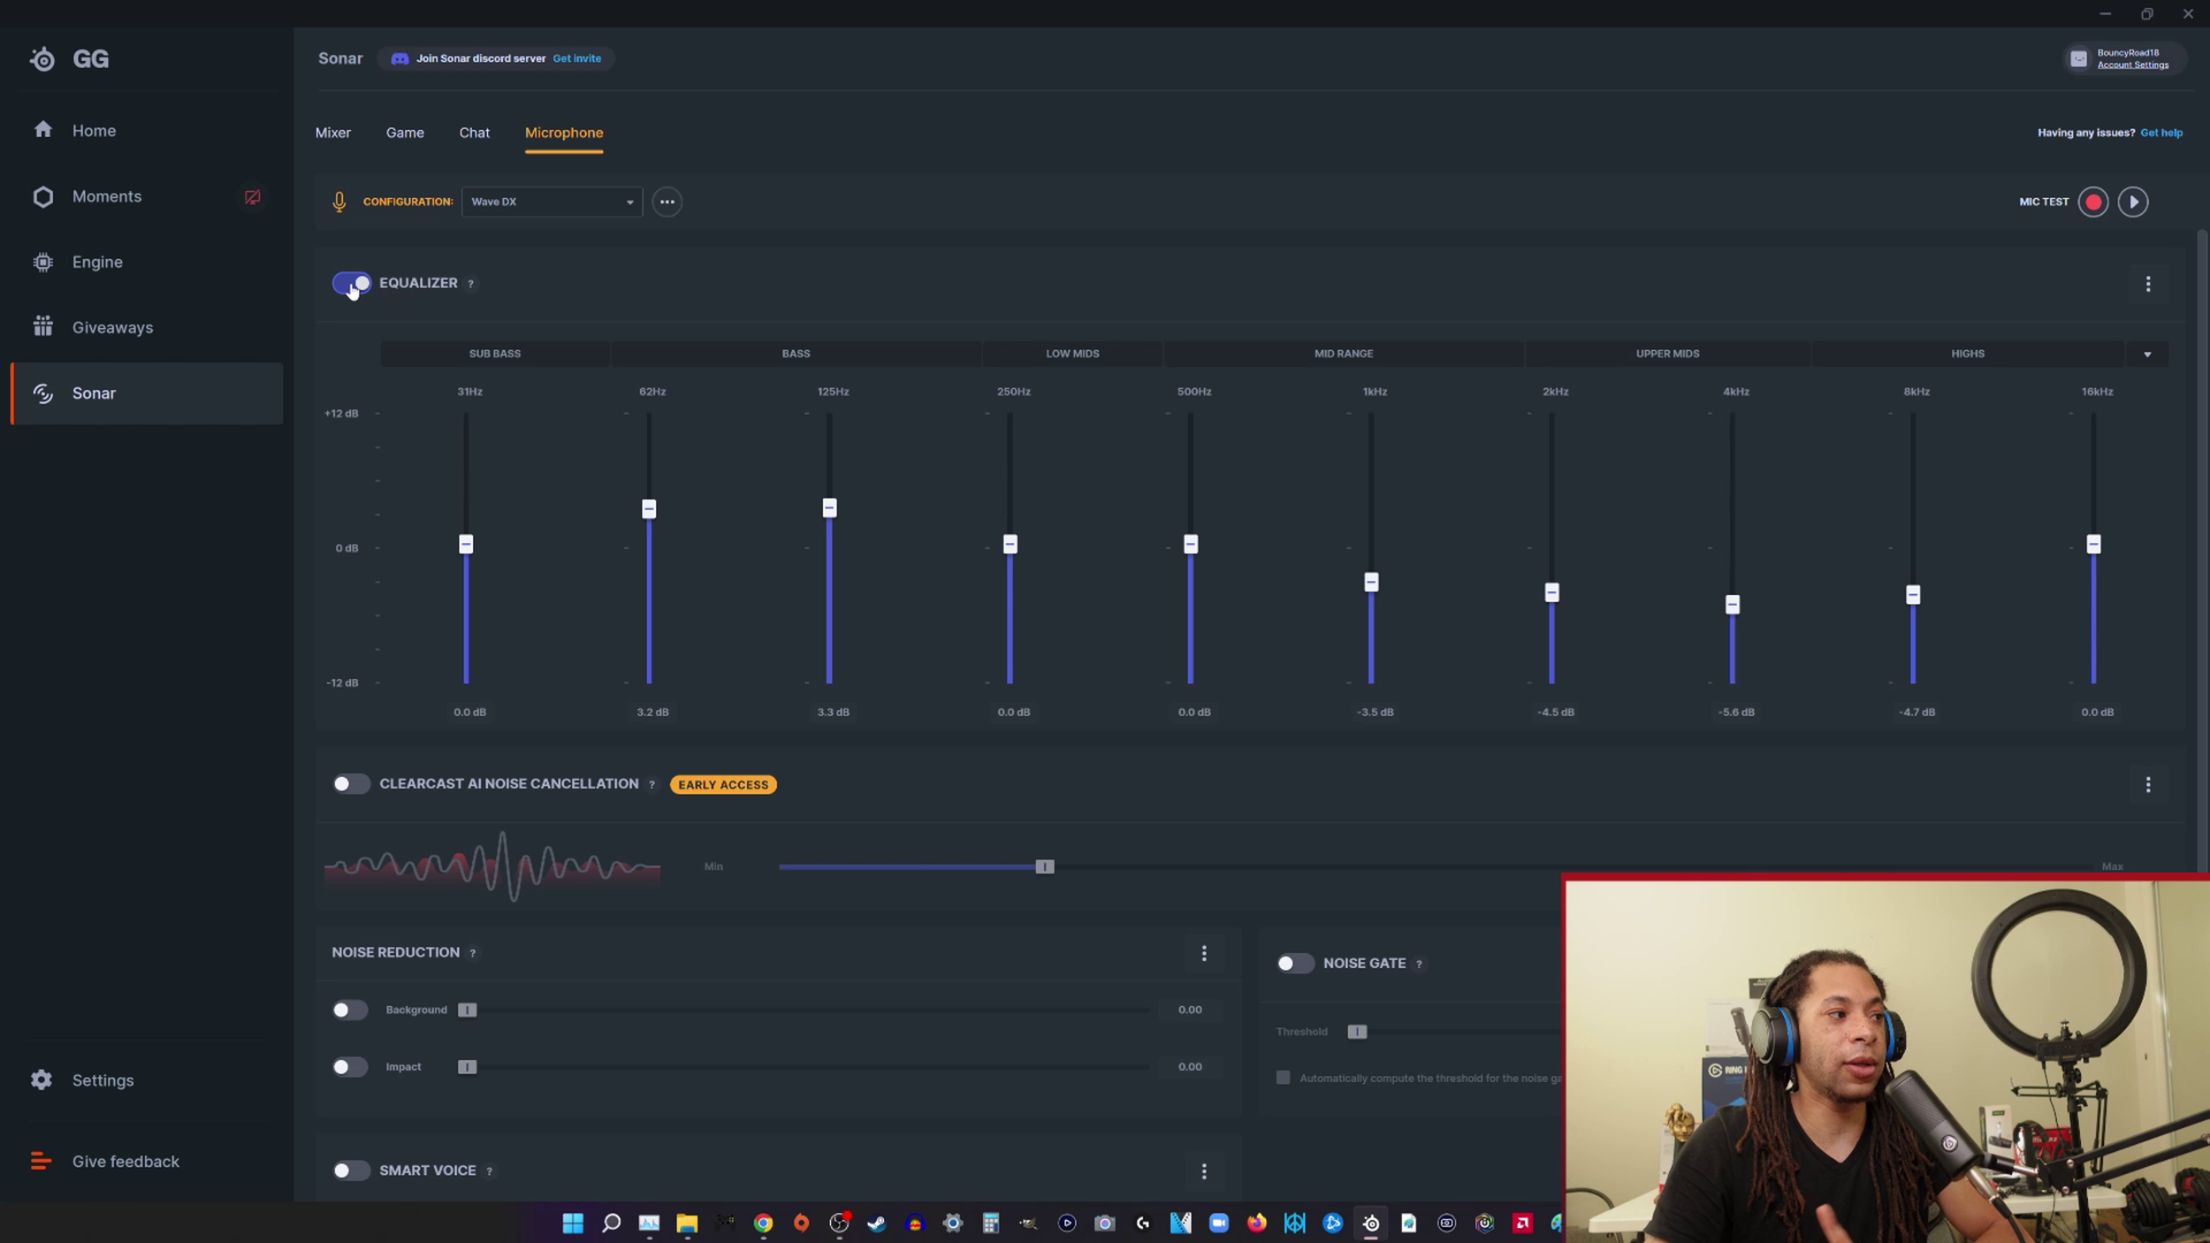
Task: Open the Equalizer three-dot options menu
Action: pos(2147,284)
